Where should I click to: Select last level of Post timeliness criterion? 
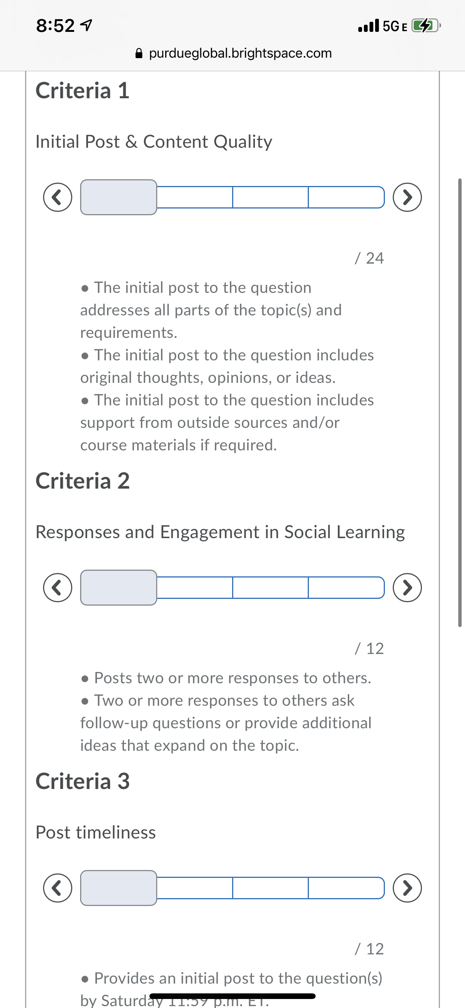point(346,888)
